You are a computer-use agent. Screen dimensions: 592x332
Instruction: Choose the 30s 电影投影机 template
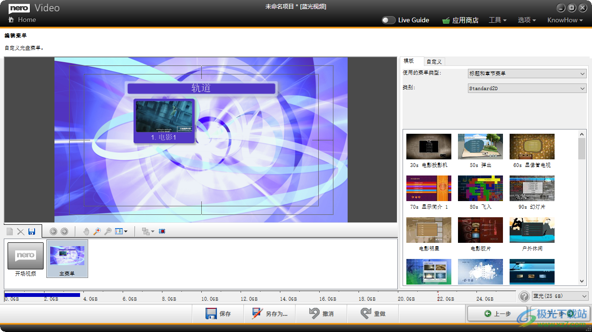(x=429, y=151)
